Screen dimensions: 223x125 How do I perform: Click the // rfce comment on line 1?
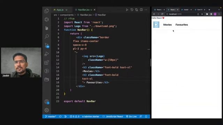(69, 18)
